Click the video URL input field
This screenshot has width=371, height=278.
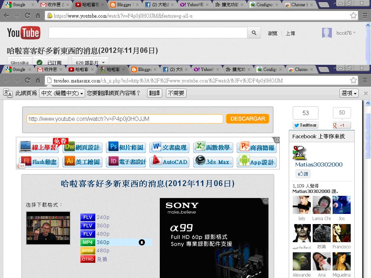[x=125, y=119]
